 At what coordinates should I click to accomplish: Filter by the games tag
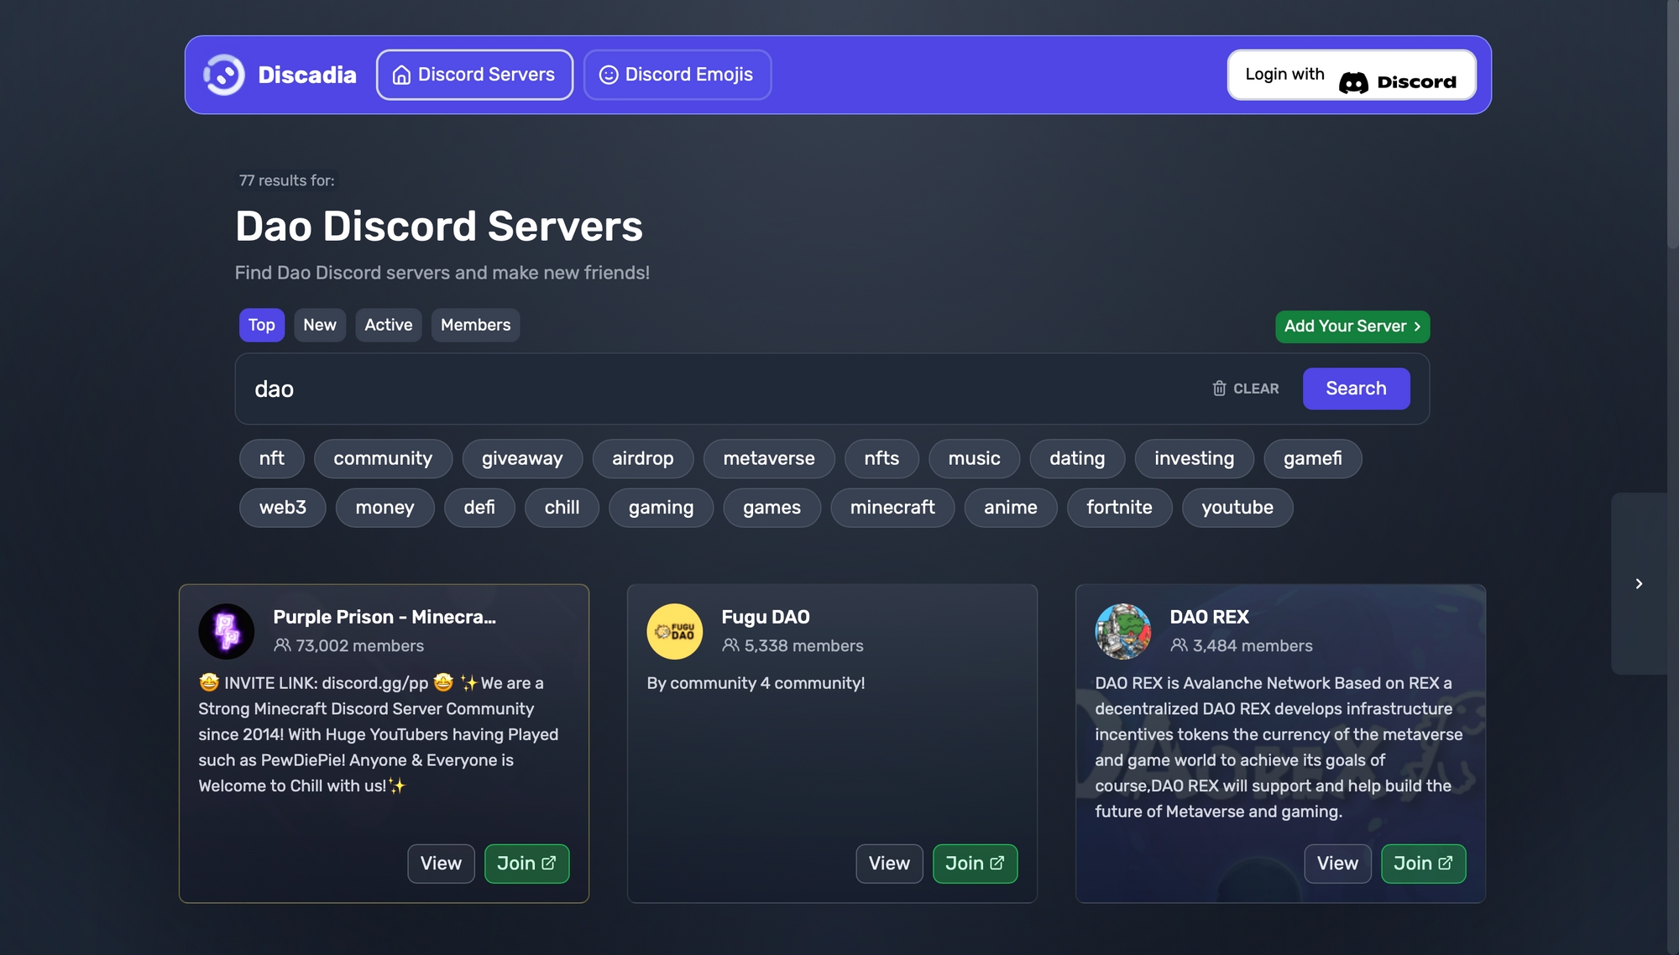click(772, 508)
